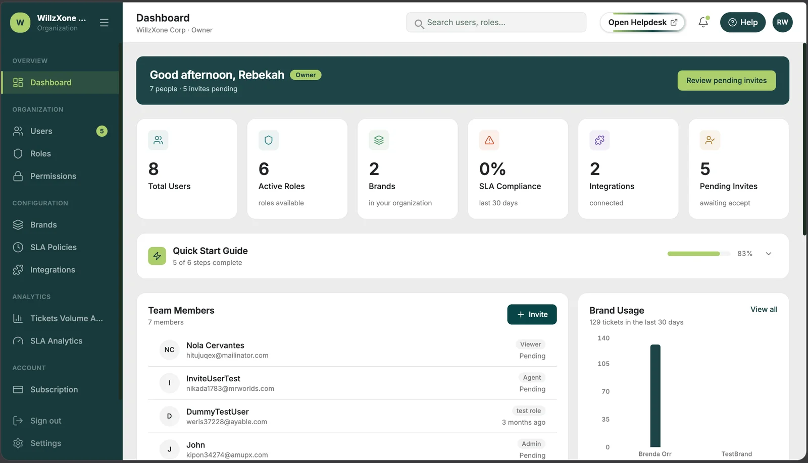Click the RW user avatar

pyautogui.click(x=782, y=22)
